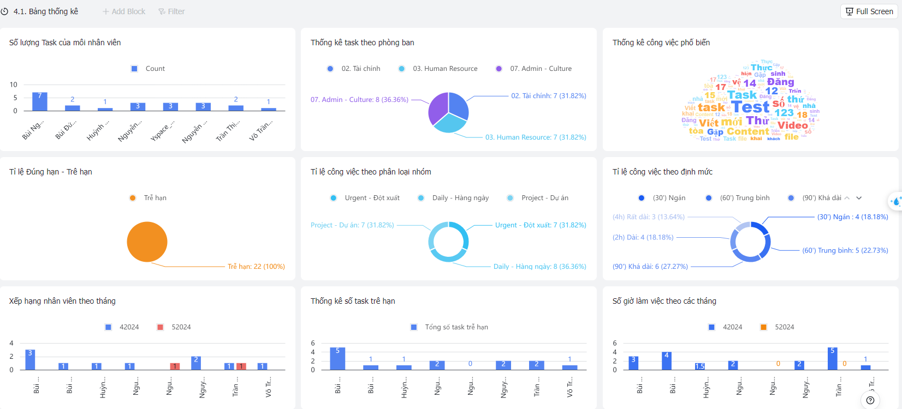The width and height of the screenshot is (902, 409).
Task: Click label (2h) Dài: 4 (18.18%)
Action: tap(643, 238)
